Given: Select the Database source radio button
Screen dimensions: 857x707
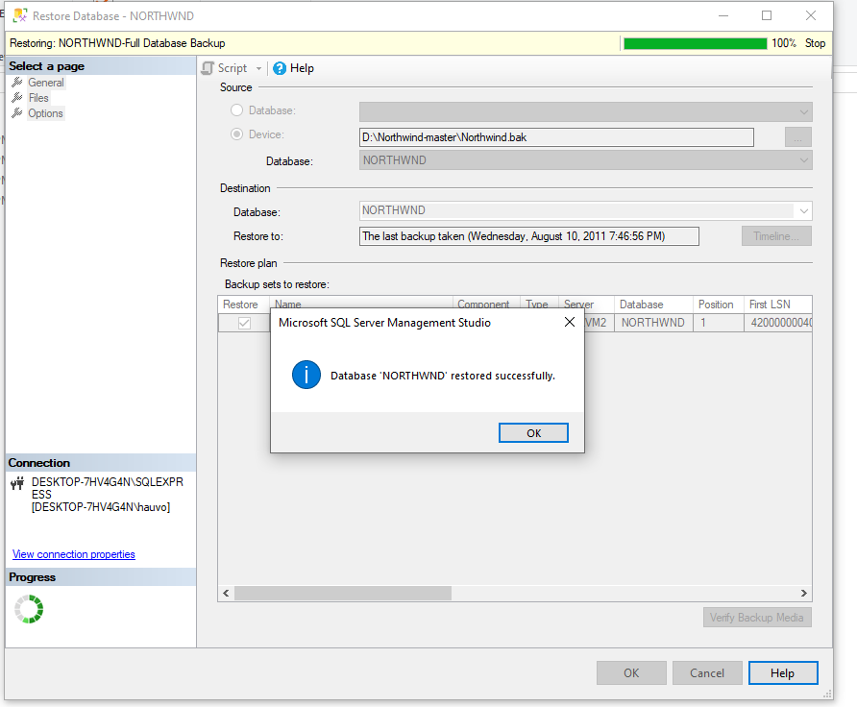Looking at the screenshot, I should click(237, 111).
